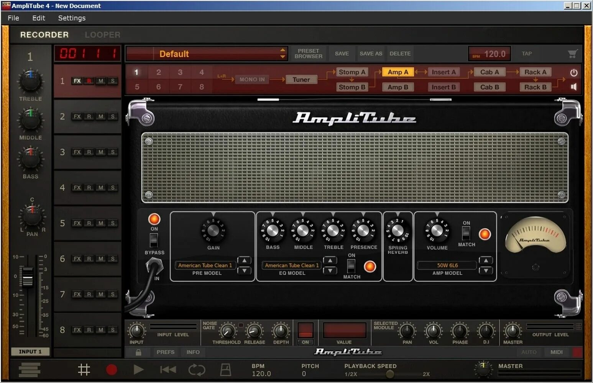Click the power on/off icon in signal chain
Screen dimensions: 593x383
click(573, 72)
